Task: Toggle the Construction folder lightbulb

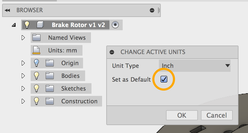Action: tap(37, 101)
